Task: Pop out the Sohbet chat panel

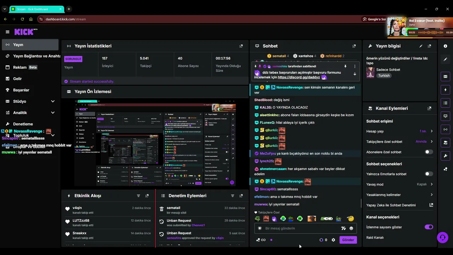Action: tap(354, 46)
